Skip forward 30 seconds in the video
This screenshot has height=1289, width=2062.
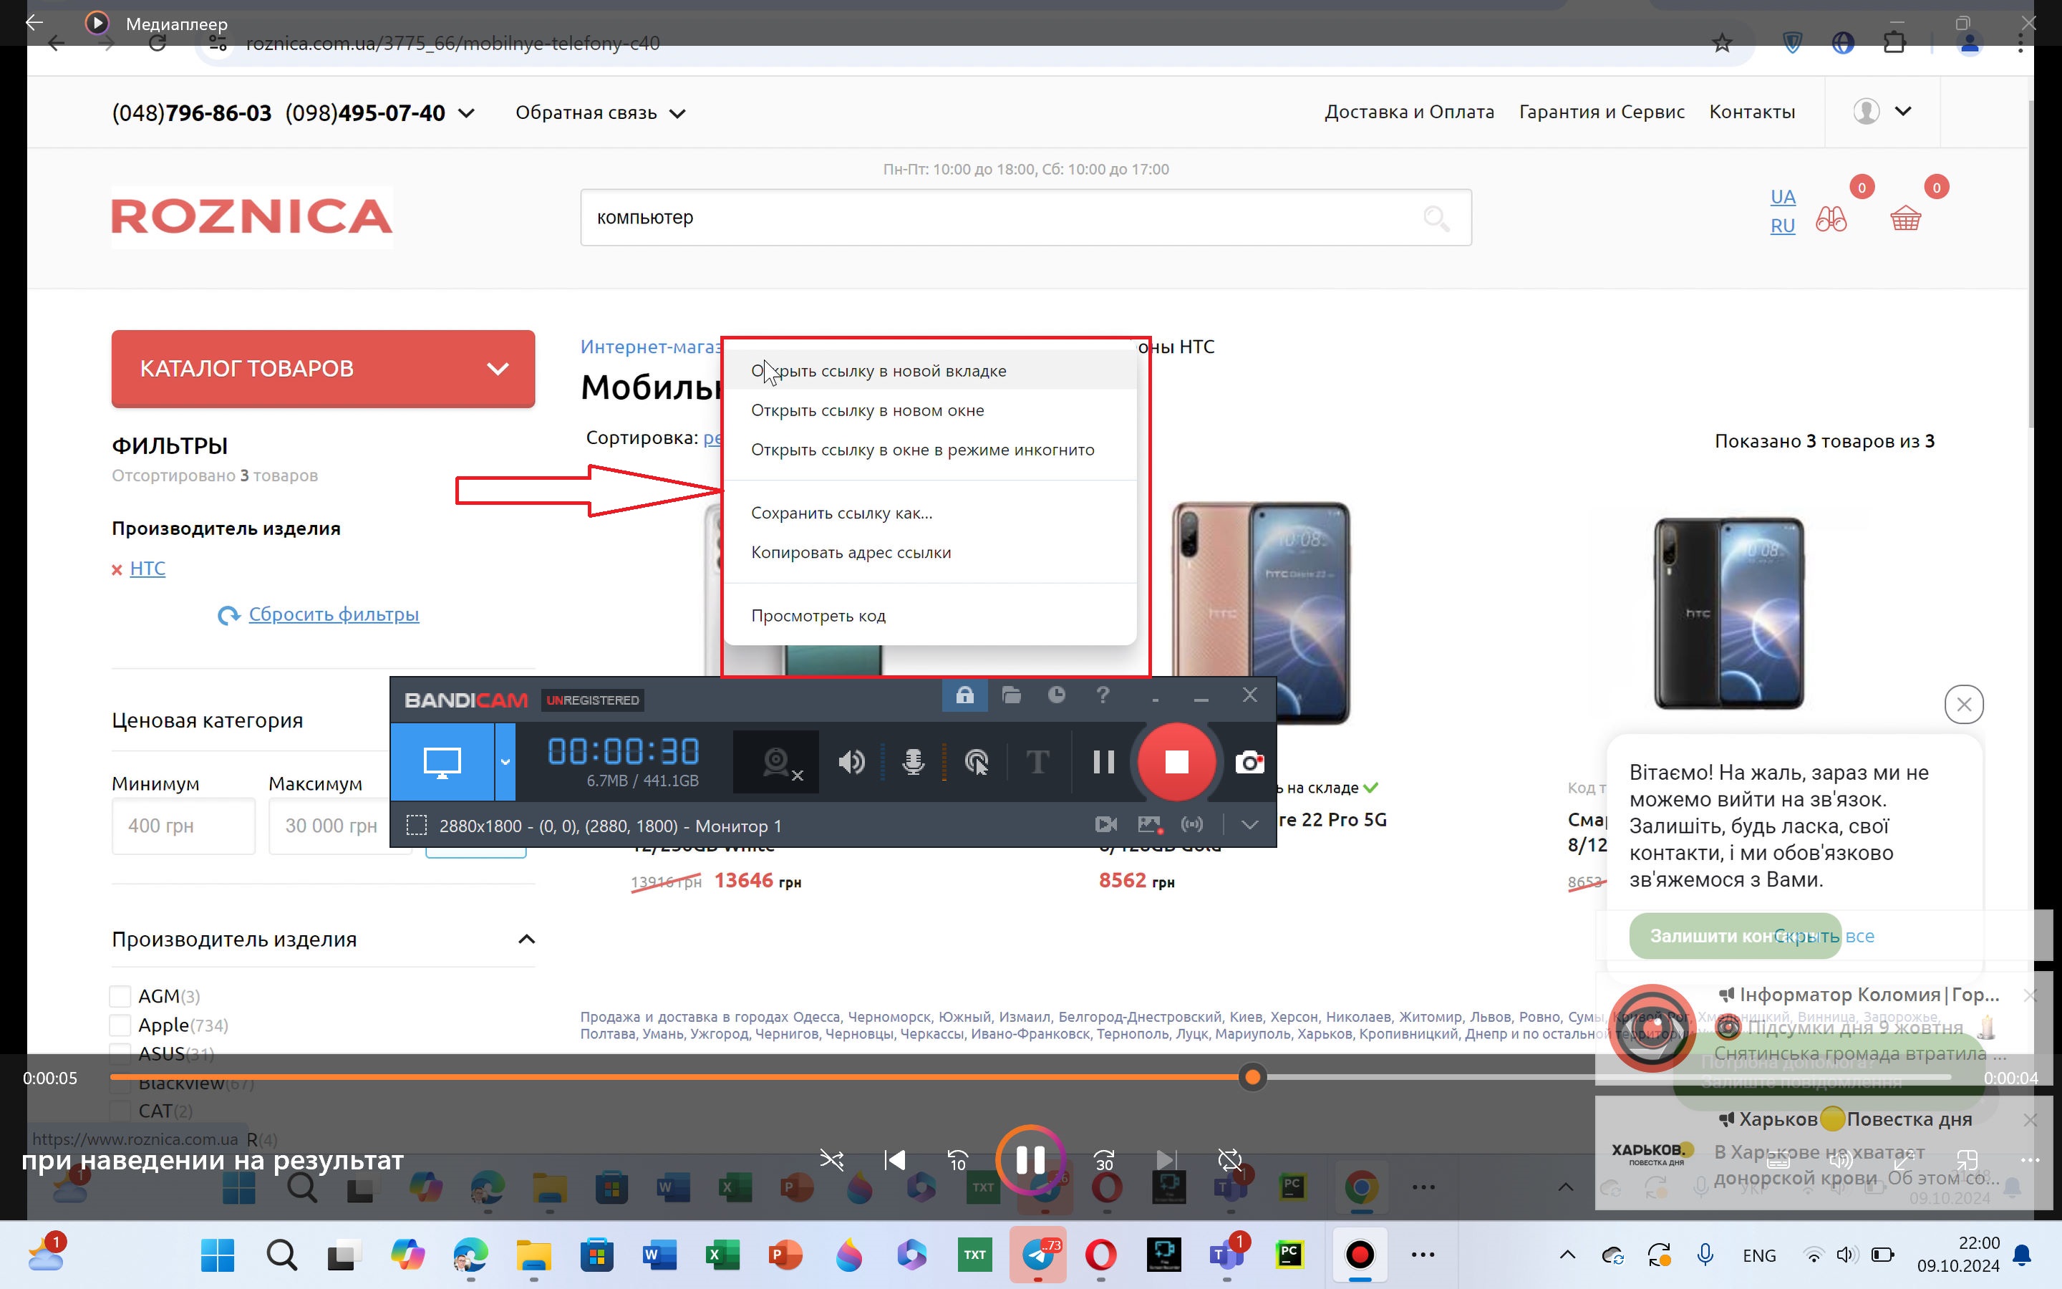coord(1104,1160)
